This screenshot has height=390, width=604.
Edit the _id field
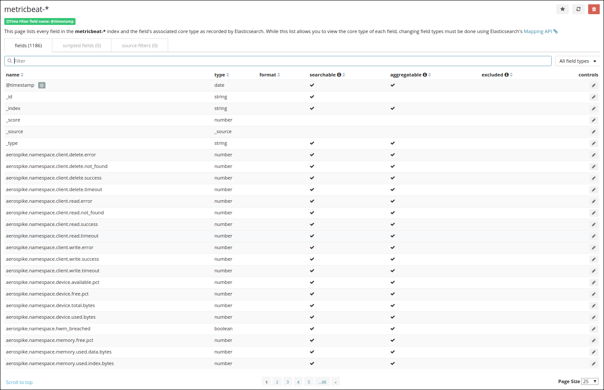pos(594,97)
